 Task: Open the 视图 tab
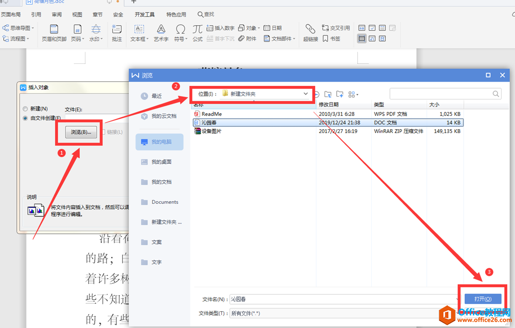pyautogui.click(x=77, y=14)
